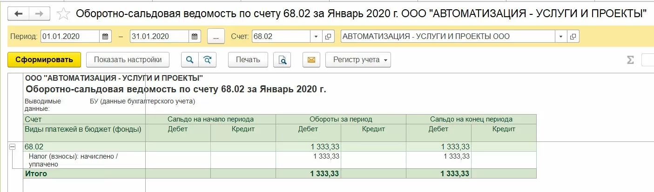
Task: Collapse the 68.02 account row group
Action: [x=13, y=147]
